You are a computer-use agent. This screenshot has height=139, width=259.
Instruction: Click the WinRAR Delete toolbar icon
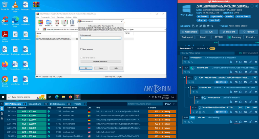pos(72,23)
